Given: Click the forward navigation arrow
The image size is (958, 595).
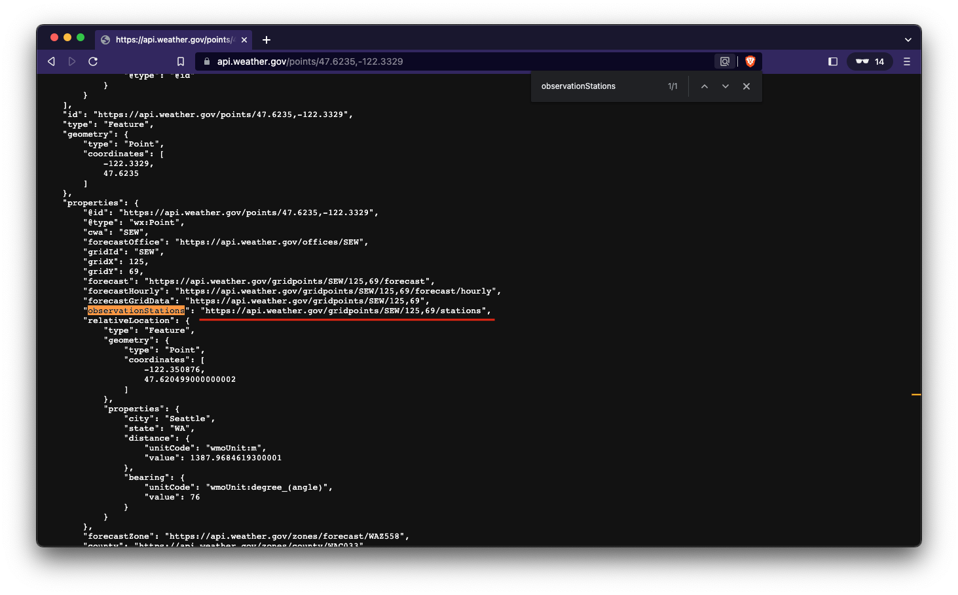Looking at the screenshot, I should point(72,61).
